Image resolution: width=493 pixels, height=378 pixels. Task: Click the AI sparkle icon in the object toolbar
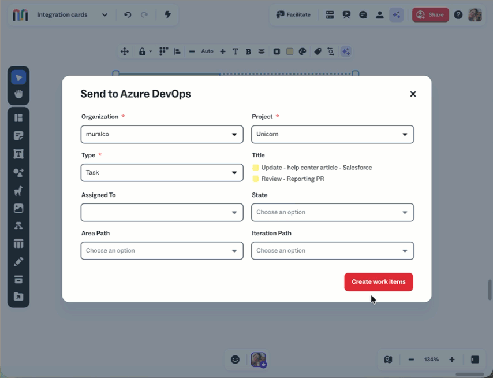[x=346, y=51]
